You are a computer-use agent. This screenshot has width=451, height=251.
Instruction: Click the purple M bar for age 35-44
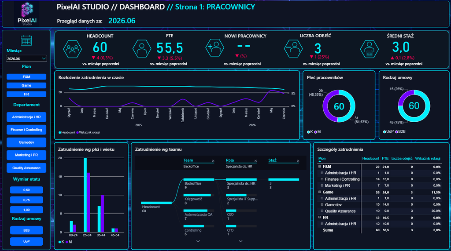pyautogui.click(x=102, y=213)
